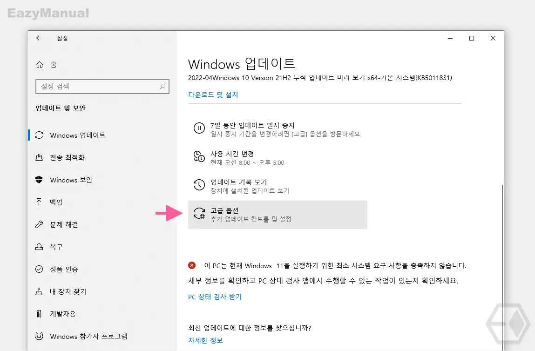The width and height of the screenshot is (535, 351).
Task: Select 7일 동안 업데이트 일시 중지
Action: coord(278,129)
